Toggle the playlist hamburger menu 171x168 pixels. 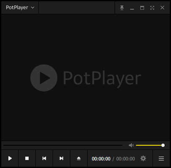tap(161, 158)
